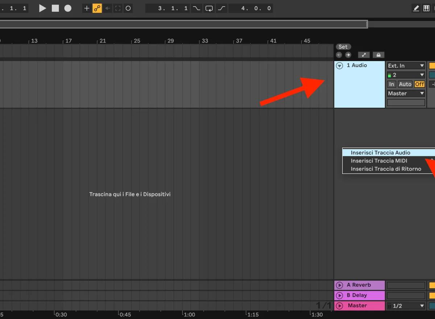Open the Master output type dropdown on 1 Audio
This screenshot has height=319, width=435.
click(x=406, y=93)
